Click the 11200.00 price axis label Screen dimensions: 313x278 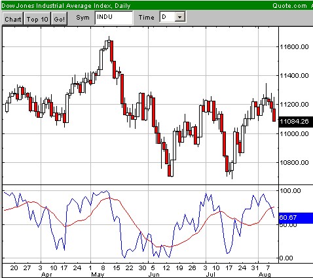[294, 104]
